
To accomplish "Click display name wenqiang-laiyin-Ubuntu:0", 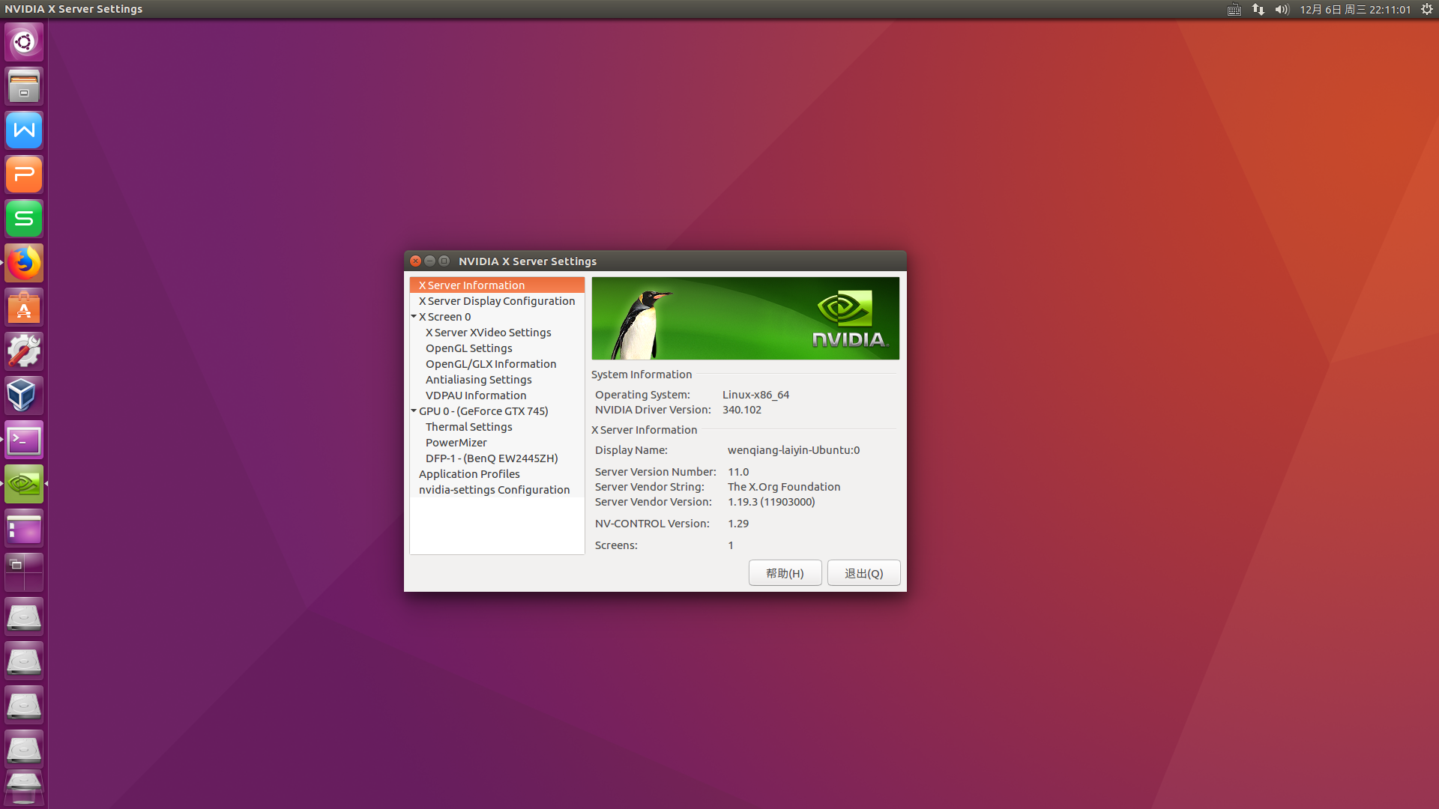I will pyautogui.click(x=794, y=450).
